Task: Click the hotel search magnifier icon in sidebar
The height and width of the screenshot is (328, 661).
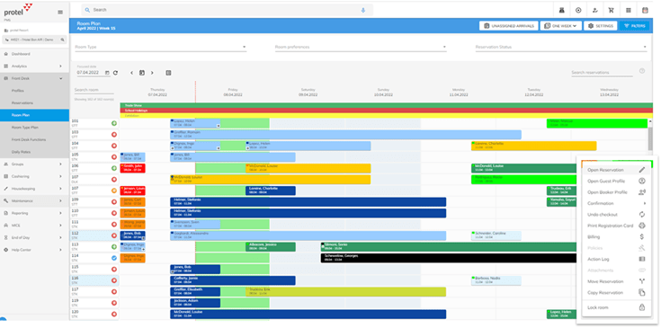Action: tap(62, 40)
